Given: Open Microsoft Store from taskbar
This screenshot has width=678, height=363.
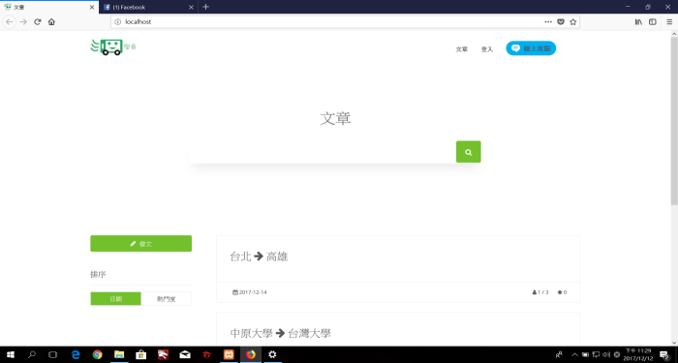Looking at the screenshot, I should pyautogui.click(x=141, y=355).
